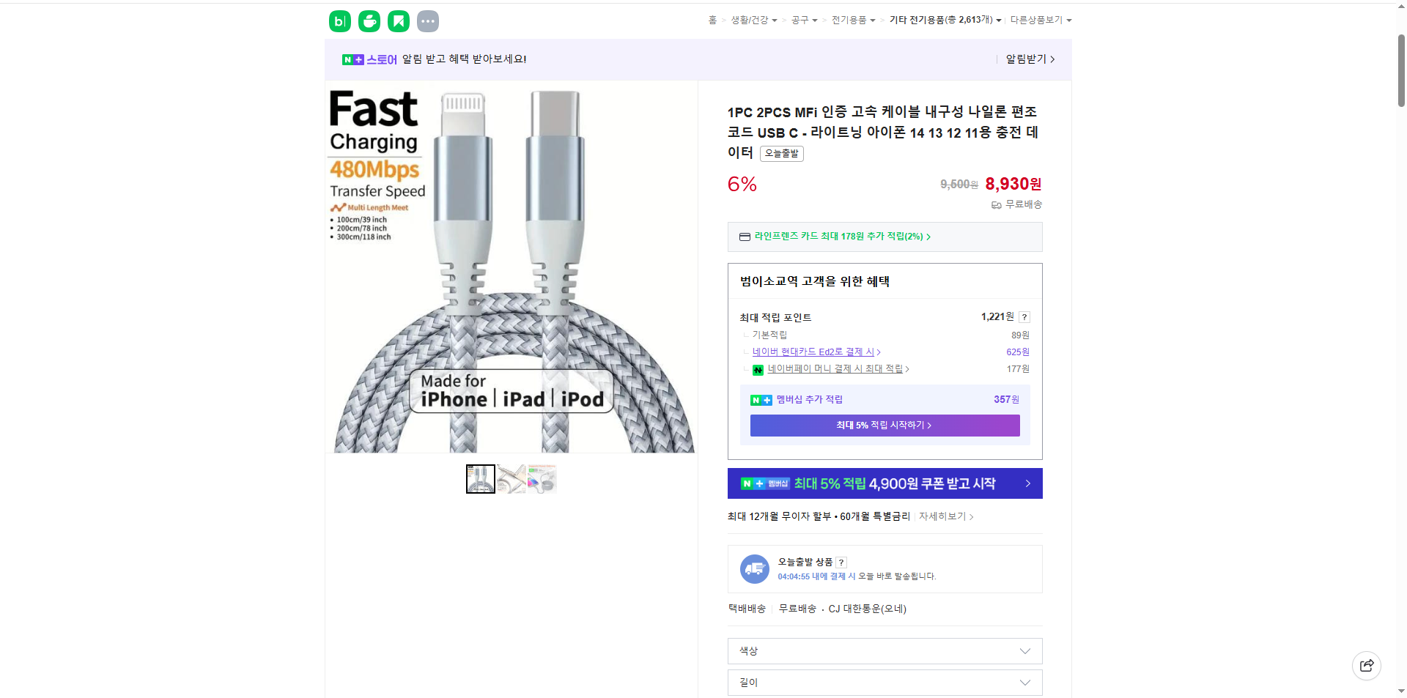
Task: Click the delivery truck icon in 오늘출발 section
Action: pyautogui.click(x=754, y=568)
